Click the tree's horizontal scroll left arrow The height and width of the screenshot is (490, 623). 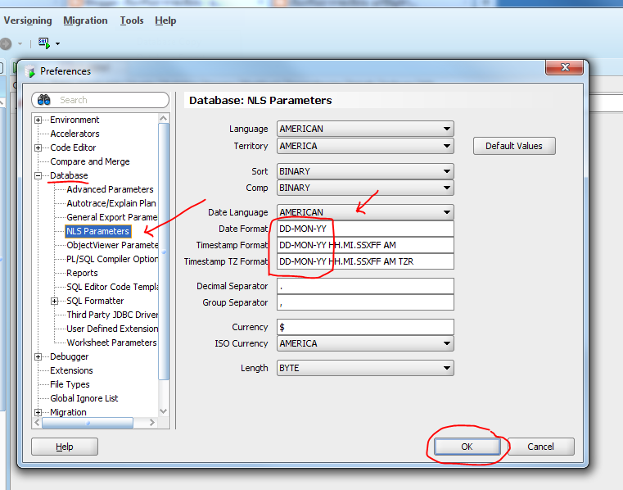click(x=37, y=423)
